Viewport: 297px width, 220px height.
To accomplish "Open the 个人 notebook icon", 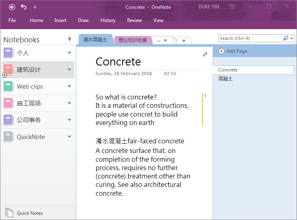I will 8,53.
